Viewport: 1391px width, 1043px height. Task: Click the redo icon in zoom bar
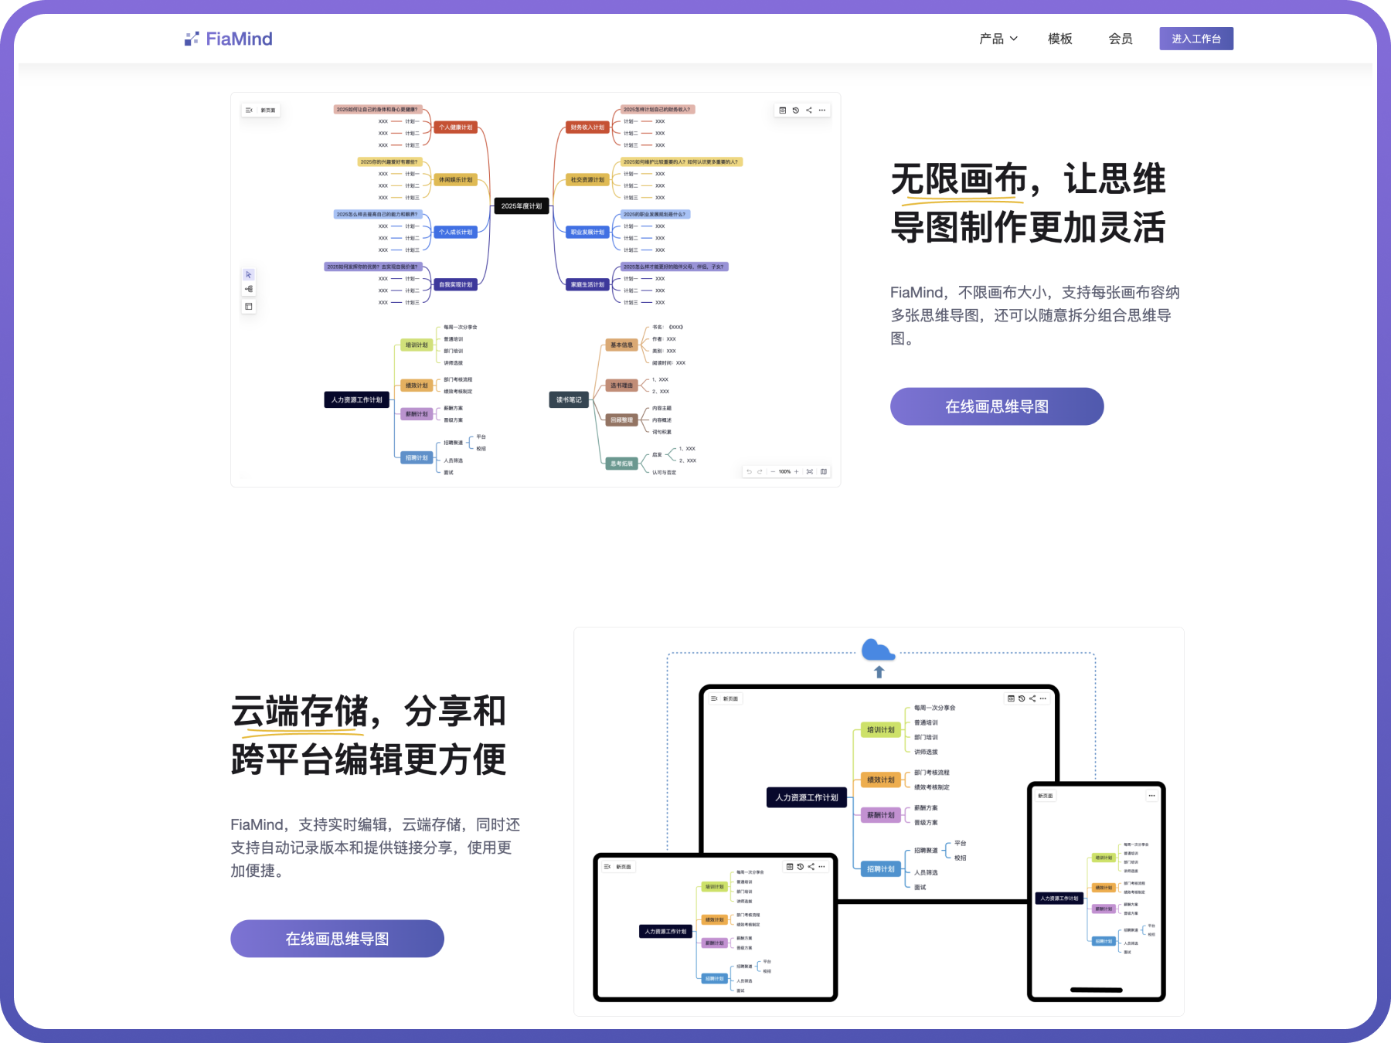(x=760, y=471)
